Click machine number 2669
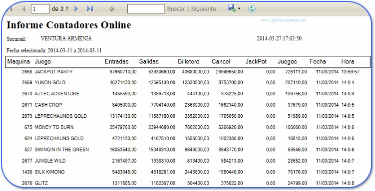Viewport: 375px width, 191px height. point(27,83)
